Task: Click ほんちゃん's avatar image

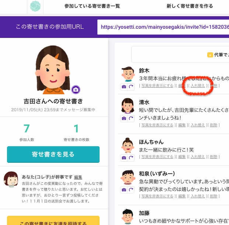Action: [128, 145]
